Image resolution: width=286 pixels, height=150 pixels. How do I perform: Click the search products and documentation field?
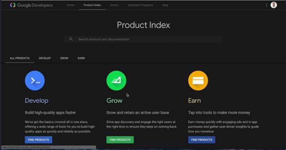[143, 39]
